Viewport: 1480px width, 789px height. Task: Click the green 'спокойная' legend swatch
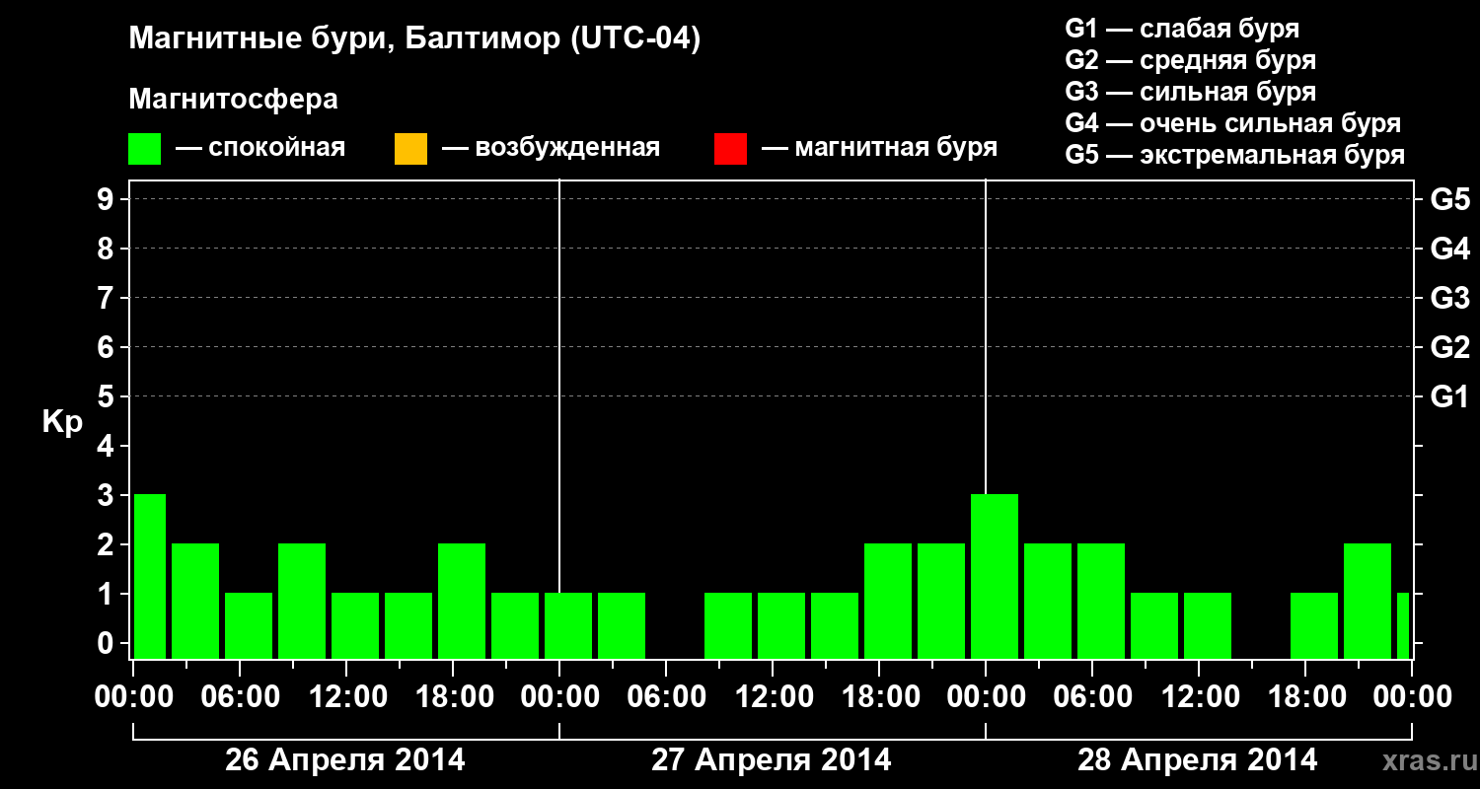pyautogui.click(x=145, y=149)
